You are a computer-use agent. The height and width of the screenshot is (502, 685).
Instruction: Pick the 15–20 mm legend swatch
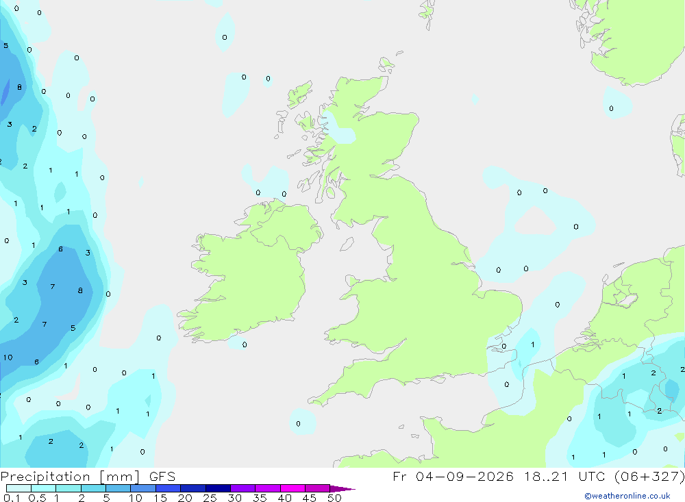pyautogui.click(x=169, y=488)
